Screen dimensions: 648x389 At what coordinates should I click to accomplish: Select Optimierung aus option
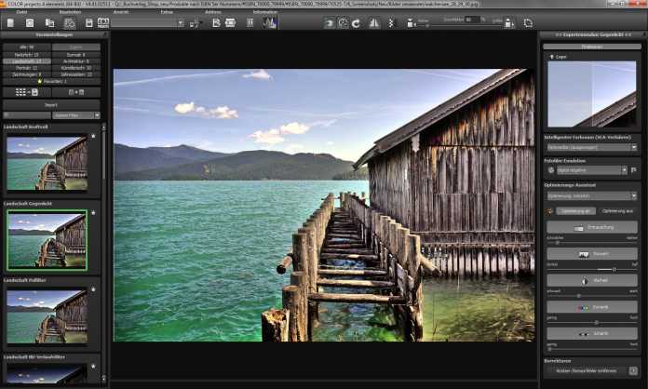tap(615, 211)
